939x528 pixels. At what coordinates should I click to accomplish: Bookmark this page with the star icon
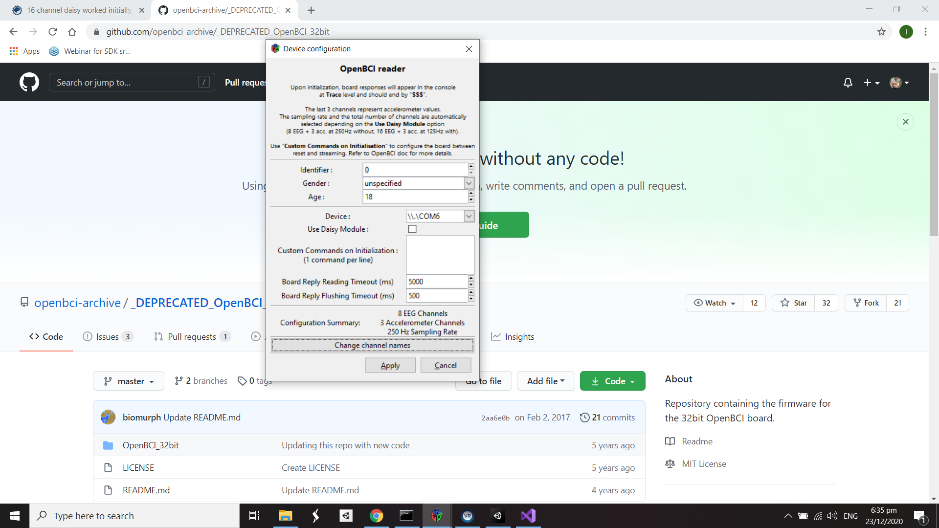(x=881, y=32)
